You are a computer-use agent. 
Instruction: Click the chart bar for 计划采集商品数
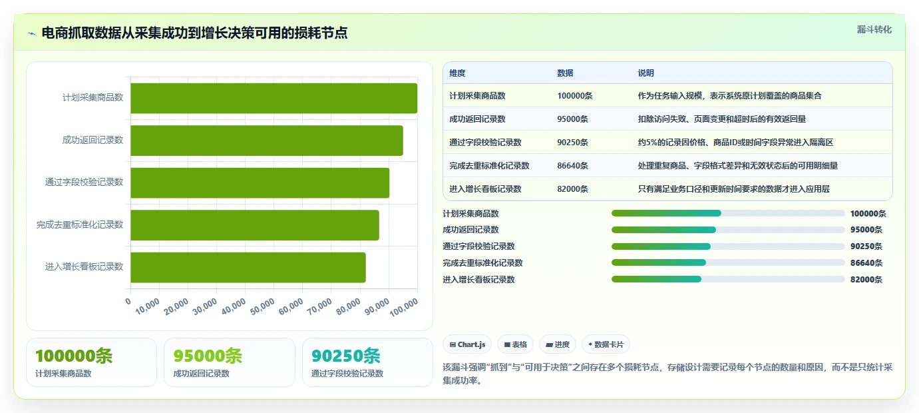tap(274, 98)
